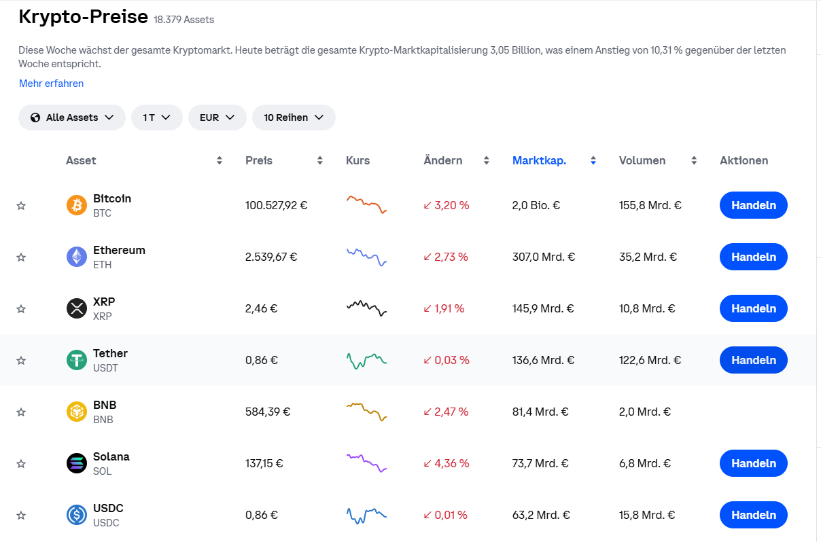The width and height of the screenshot is (821, 542).
Task: Click the Volumen column header
Action: pos(642,161)
